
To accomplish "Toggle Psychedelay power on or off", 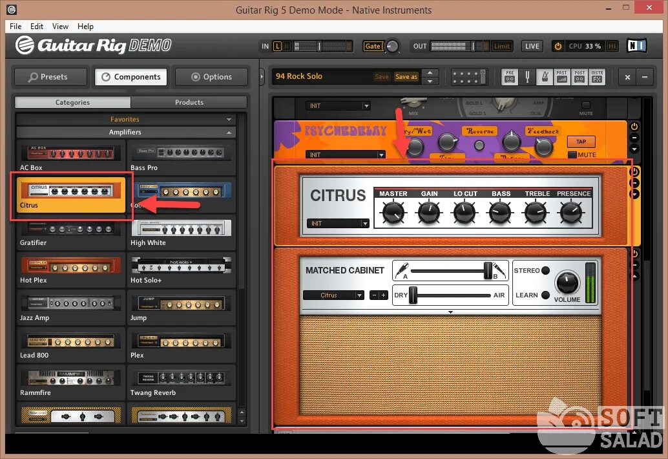I will click(634, 127).
